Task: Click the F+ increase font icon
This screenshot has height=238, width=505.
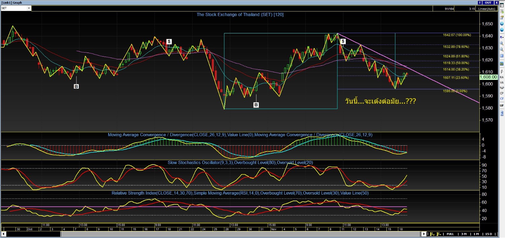Action: coord(432,234)
